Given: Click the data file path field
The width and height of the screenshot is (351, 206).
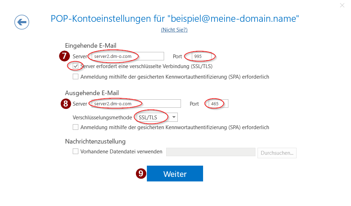Looking at the screenshot, I should 210,152.
